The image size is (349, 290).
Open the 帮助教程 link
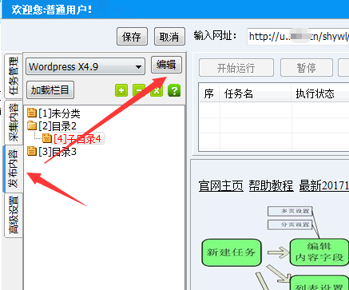point(271,185)
